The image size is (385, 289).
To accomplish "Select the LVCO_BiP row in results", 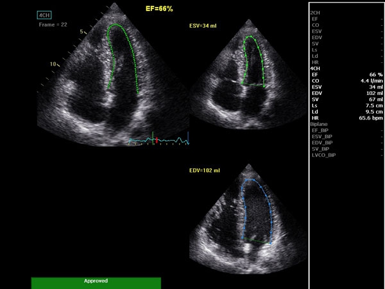I will pos(323,155).
